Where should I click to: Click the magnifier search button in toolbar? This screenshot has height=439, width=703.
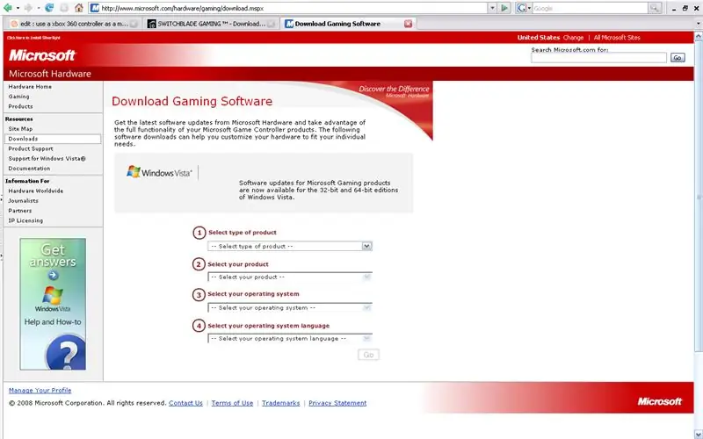(655, 8)
